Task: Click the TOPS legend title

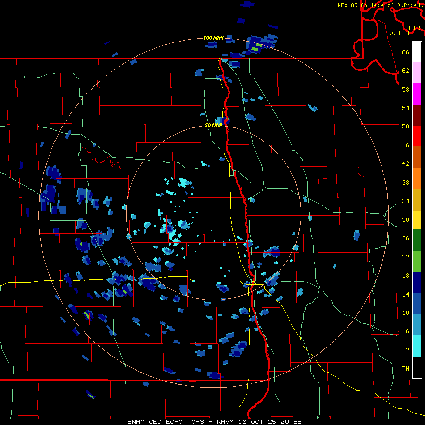Action: pyautogui.click(x=415, y=28)
